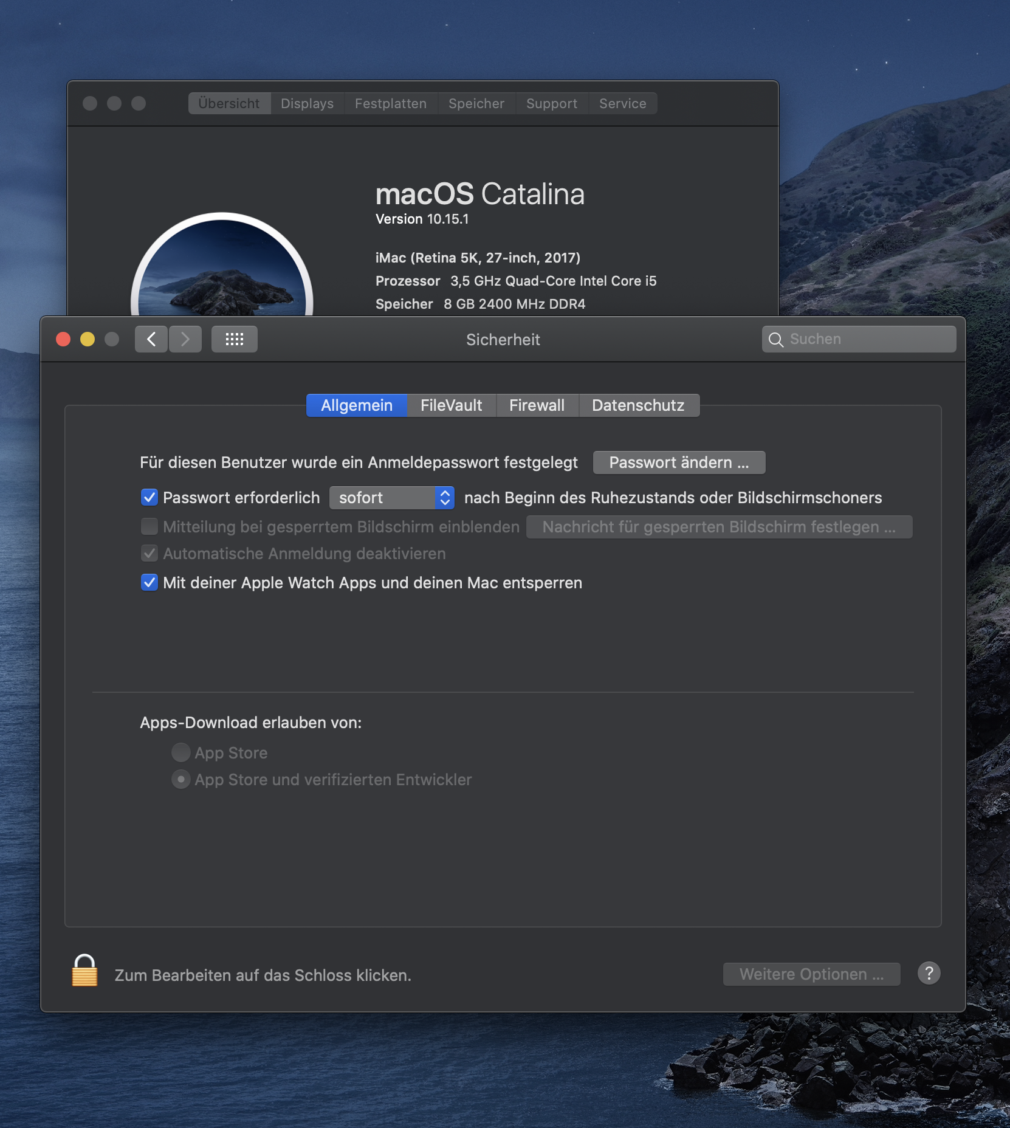1010x1128 pixels.
Task: Select App Store radio button
Action: coord(181,752)
